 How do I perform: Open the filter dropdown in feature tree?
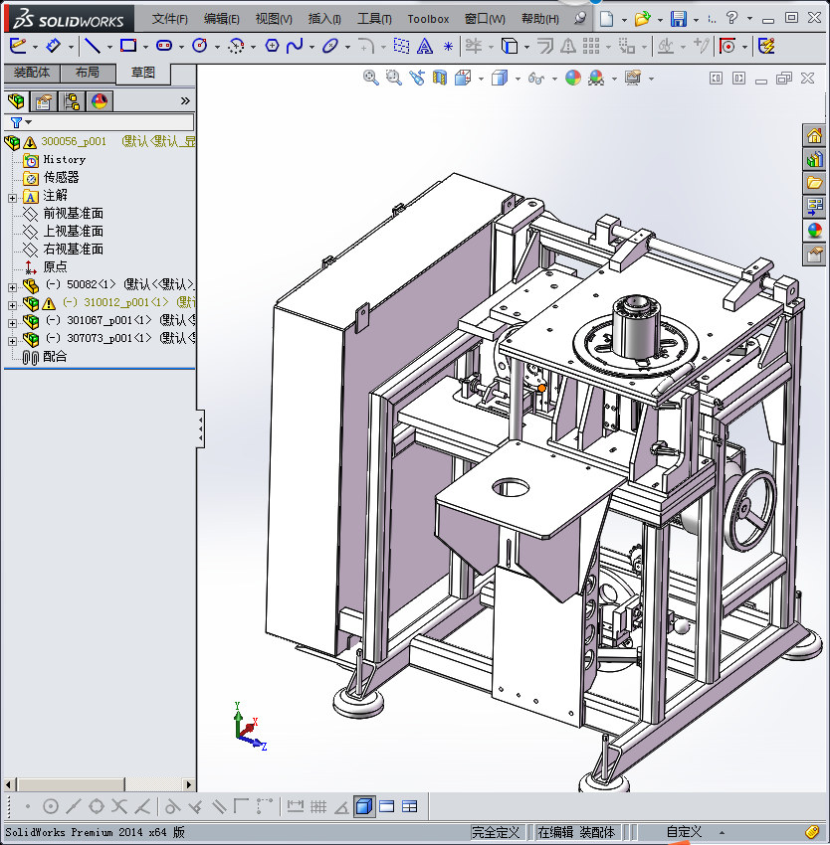pyautogui.click(x=21, y=122)
